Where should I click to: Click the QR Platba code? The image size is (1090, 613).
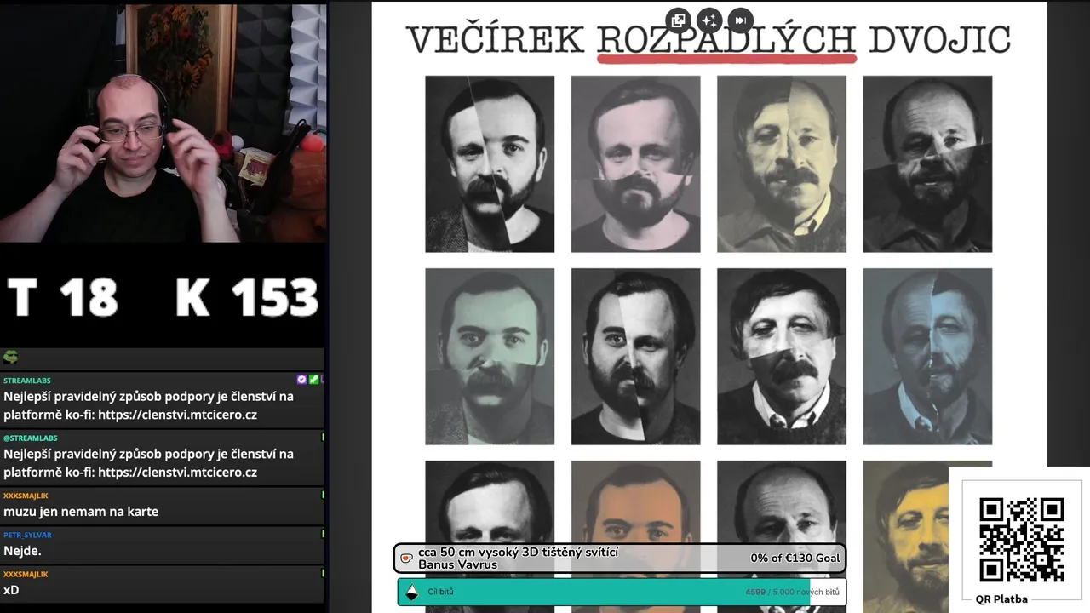click(x=1021, y=539)
